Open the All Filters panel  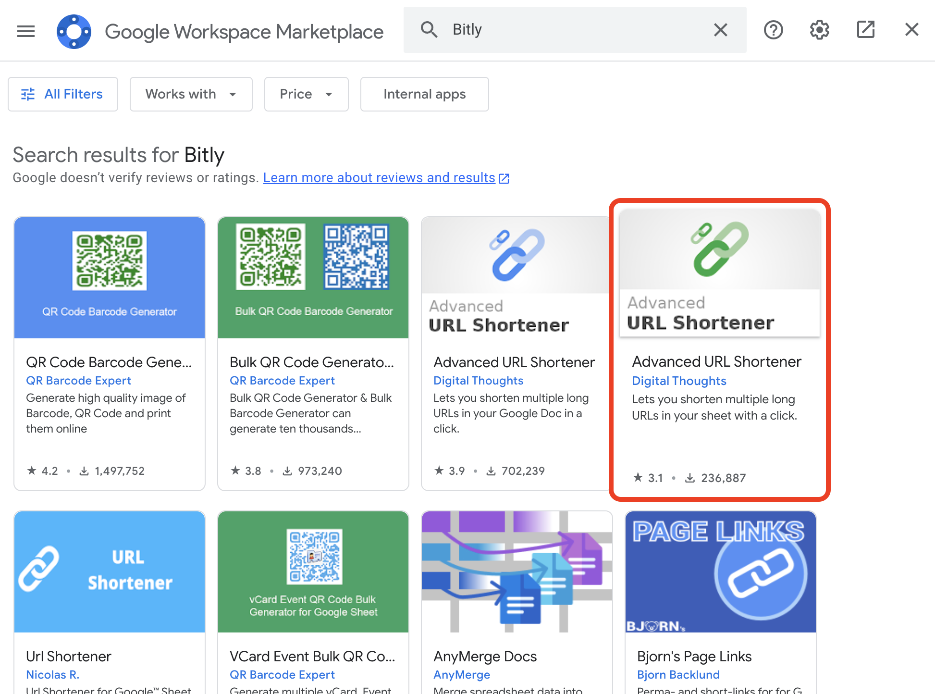tap(63, 94)
